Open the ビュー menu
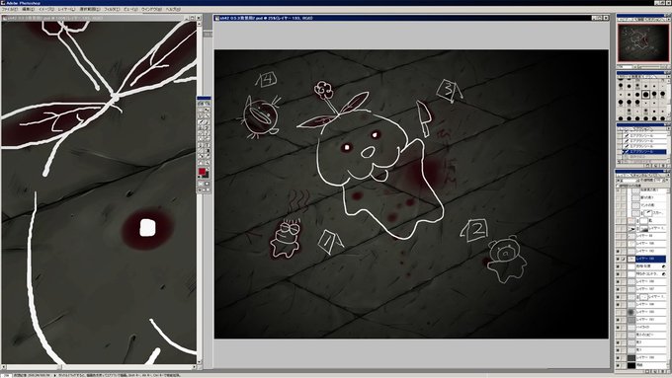 point(130,9)
